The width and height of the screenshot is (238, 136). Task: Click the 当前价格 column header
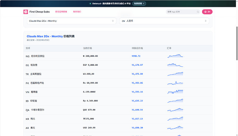tap(87, 48)
